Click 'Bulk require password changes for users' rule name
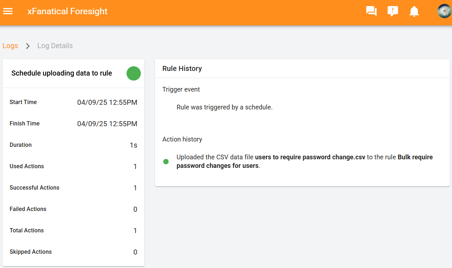Screen dimensions: 452x268 point(305,161)
